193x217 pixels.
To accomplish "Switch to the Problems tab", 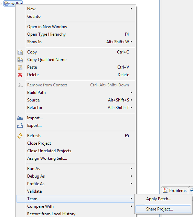I will [174, 190].
